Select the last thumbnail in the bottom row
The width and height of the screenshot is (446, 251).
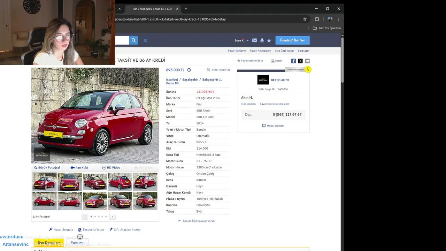(145, 201)
